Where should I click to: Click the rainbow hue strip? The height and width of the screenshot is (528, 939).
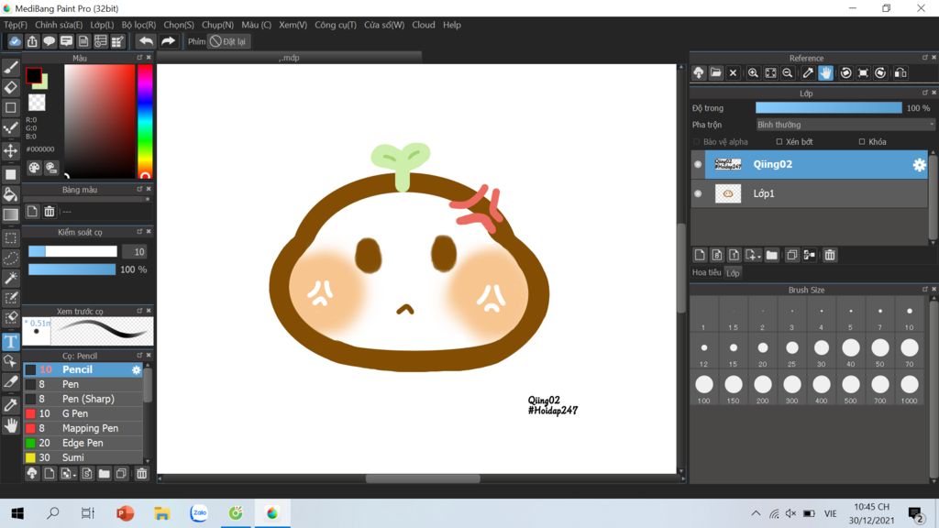click(x=145, y=122)
